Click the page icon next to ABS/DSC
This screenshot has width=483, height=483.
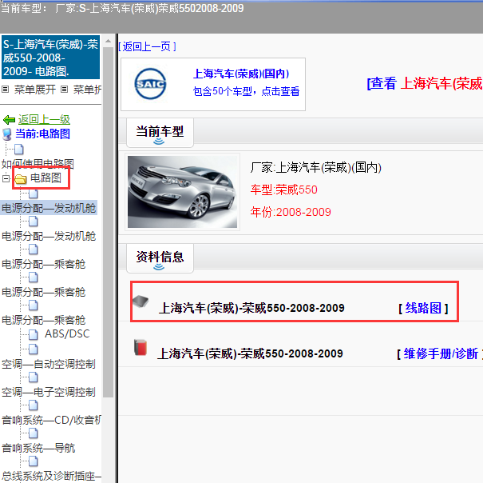coord(33,334)
